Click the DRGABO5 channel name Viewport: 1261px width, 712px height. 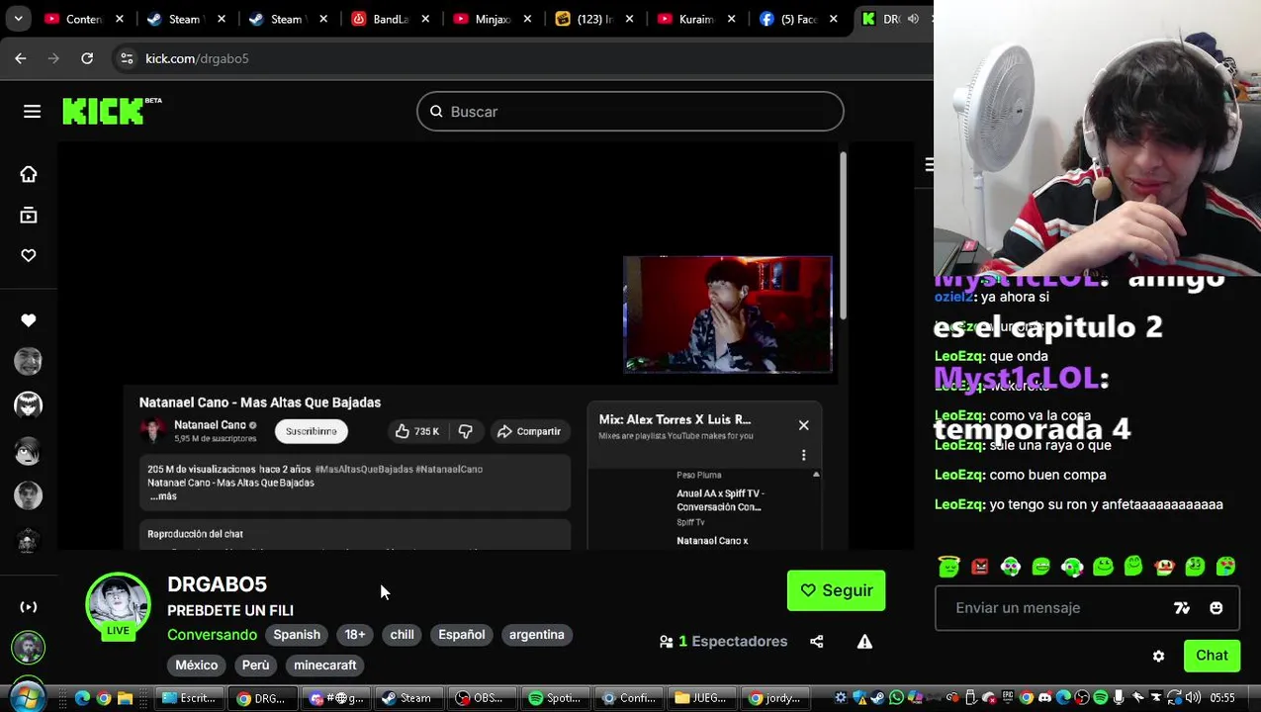(217, 584)
